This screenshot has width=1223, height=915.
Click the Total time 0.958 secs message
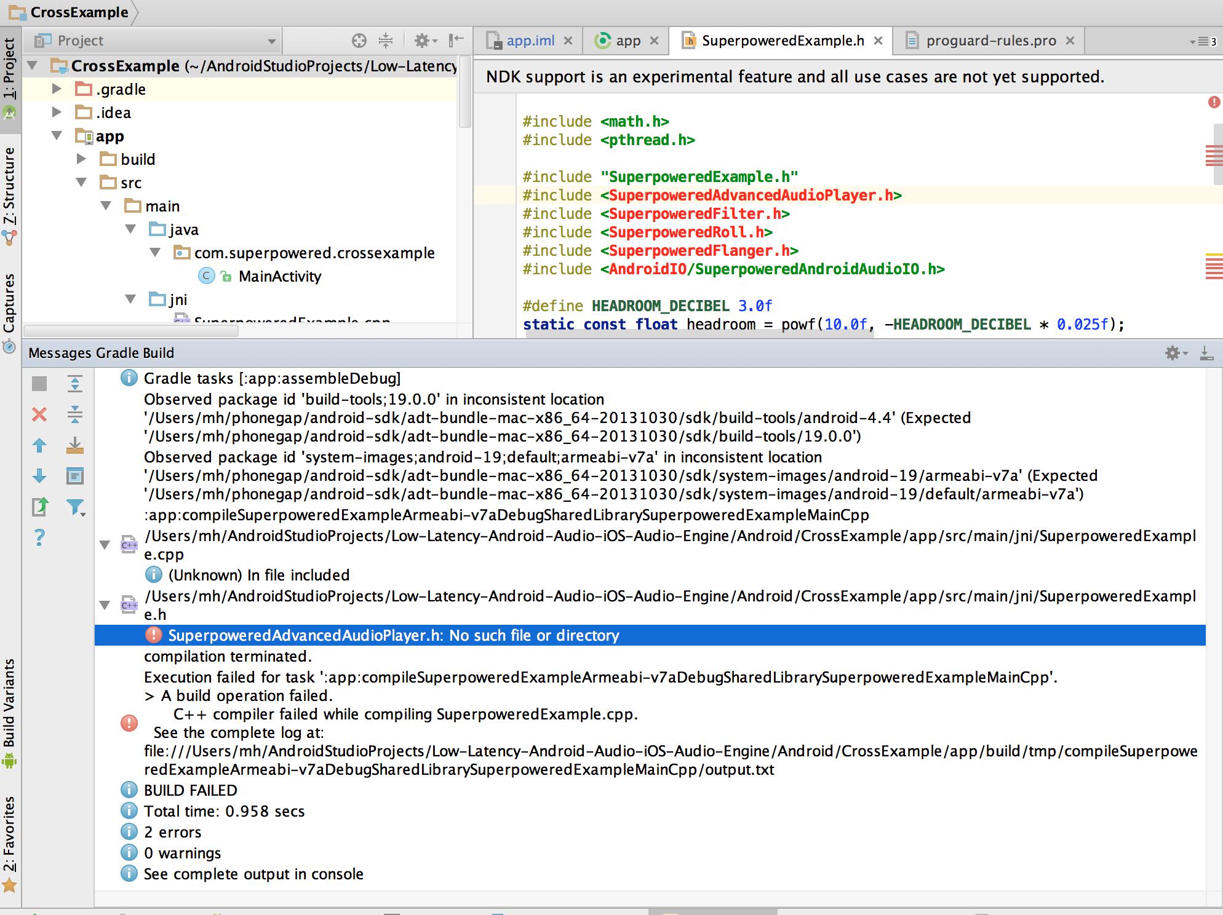tap(224, 811)
